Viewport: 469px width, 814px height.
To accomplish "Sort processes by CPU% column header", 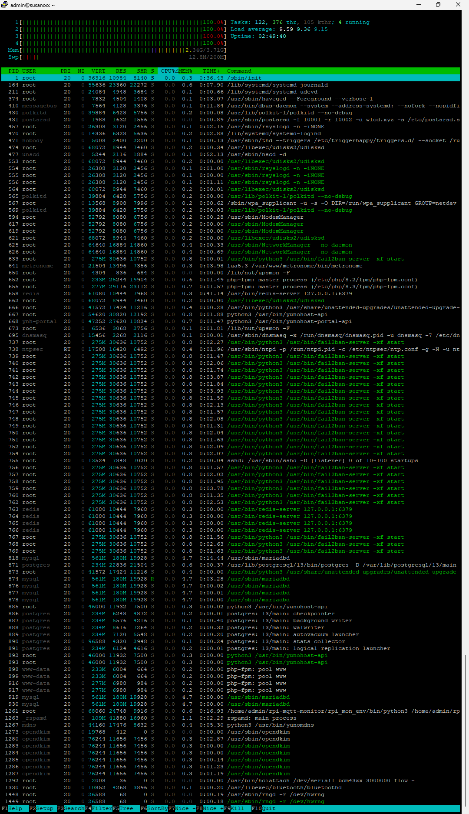I will [x=167, y=71].
